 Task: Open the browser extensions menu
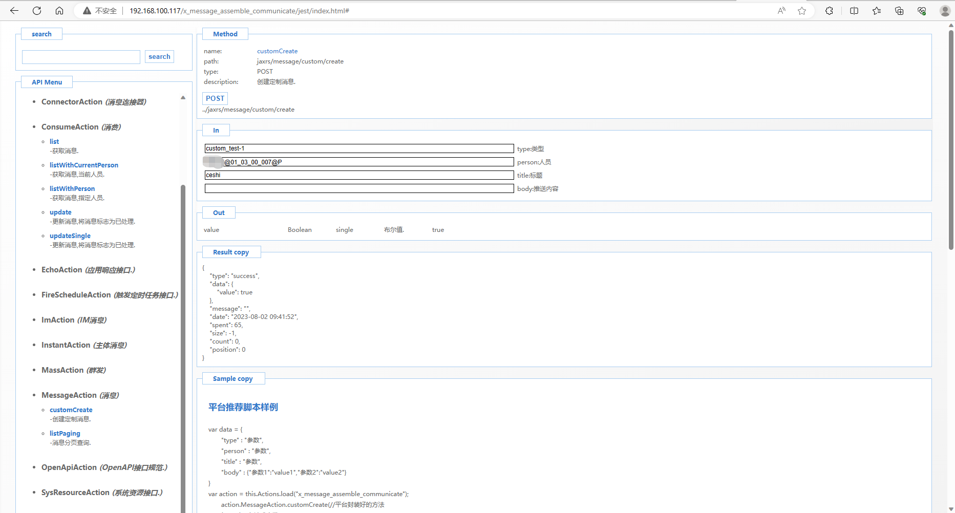(x=829, y=11)
